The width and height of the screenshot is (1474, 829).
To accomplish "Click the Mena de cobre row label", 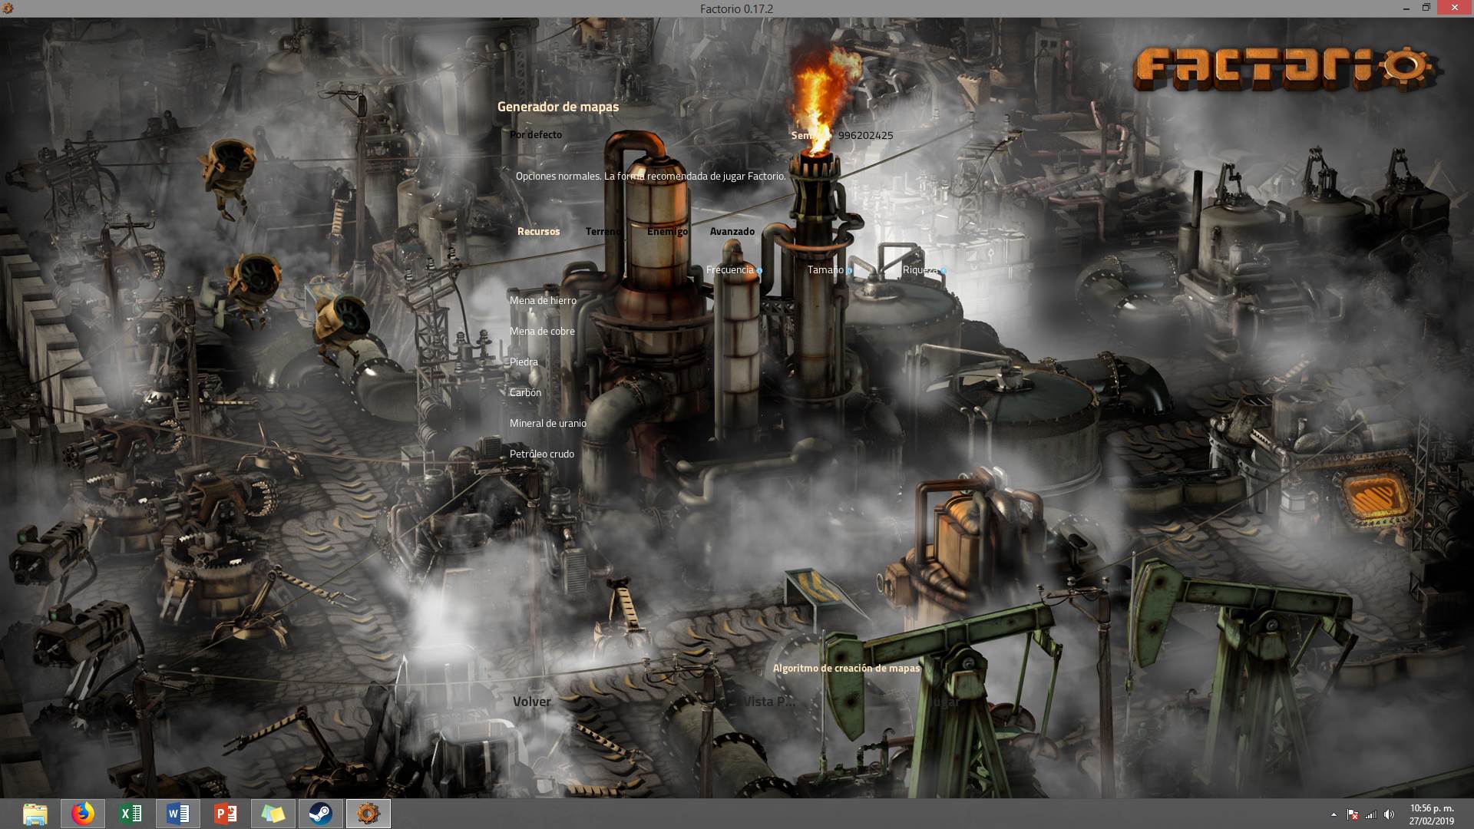I will (x=542, y=331).
